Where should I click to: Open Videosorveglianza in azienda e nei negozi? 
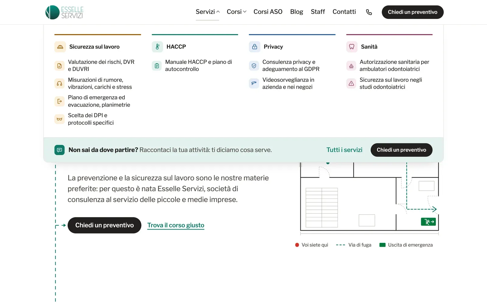(x=288, y=84)
